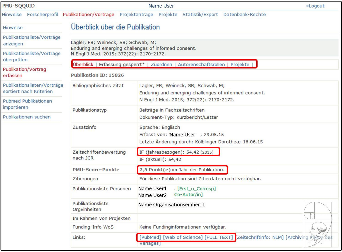Open the Web of Science link
Viewport: 342px width, 252px height.
183,237
